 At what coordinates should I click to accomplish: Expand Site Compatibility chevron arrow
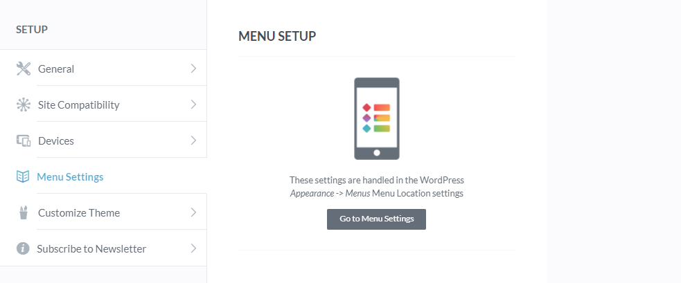(x=194, y=104)
